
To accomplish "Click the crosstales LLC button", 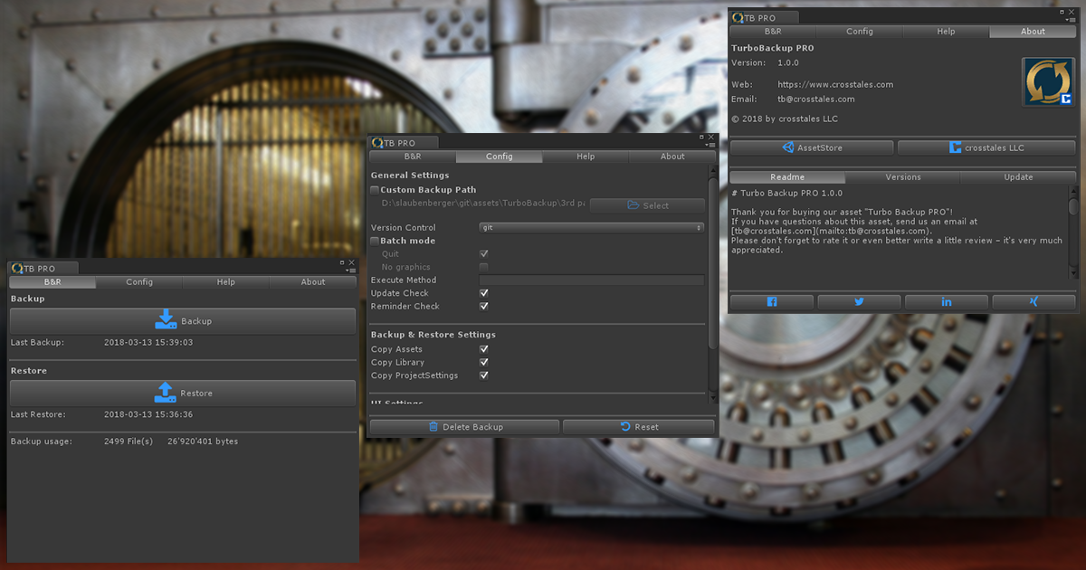I will (986, 147).
